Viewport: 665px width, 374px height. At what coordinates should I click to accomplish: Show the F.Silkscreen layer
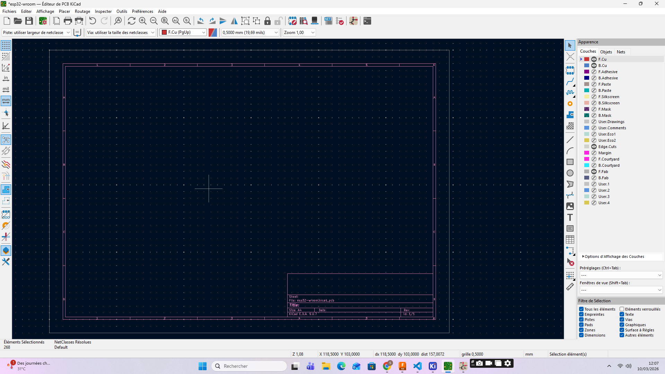click(594, 97)
